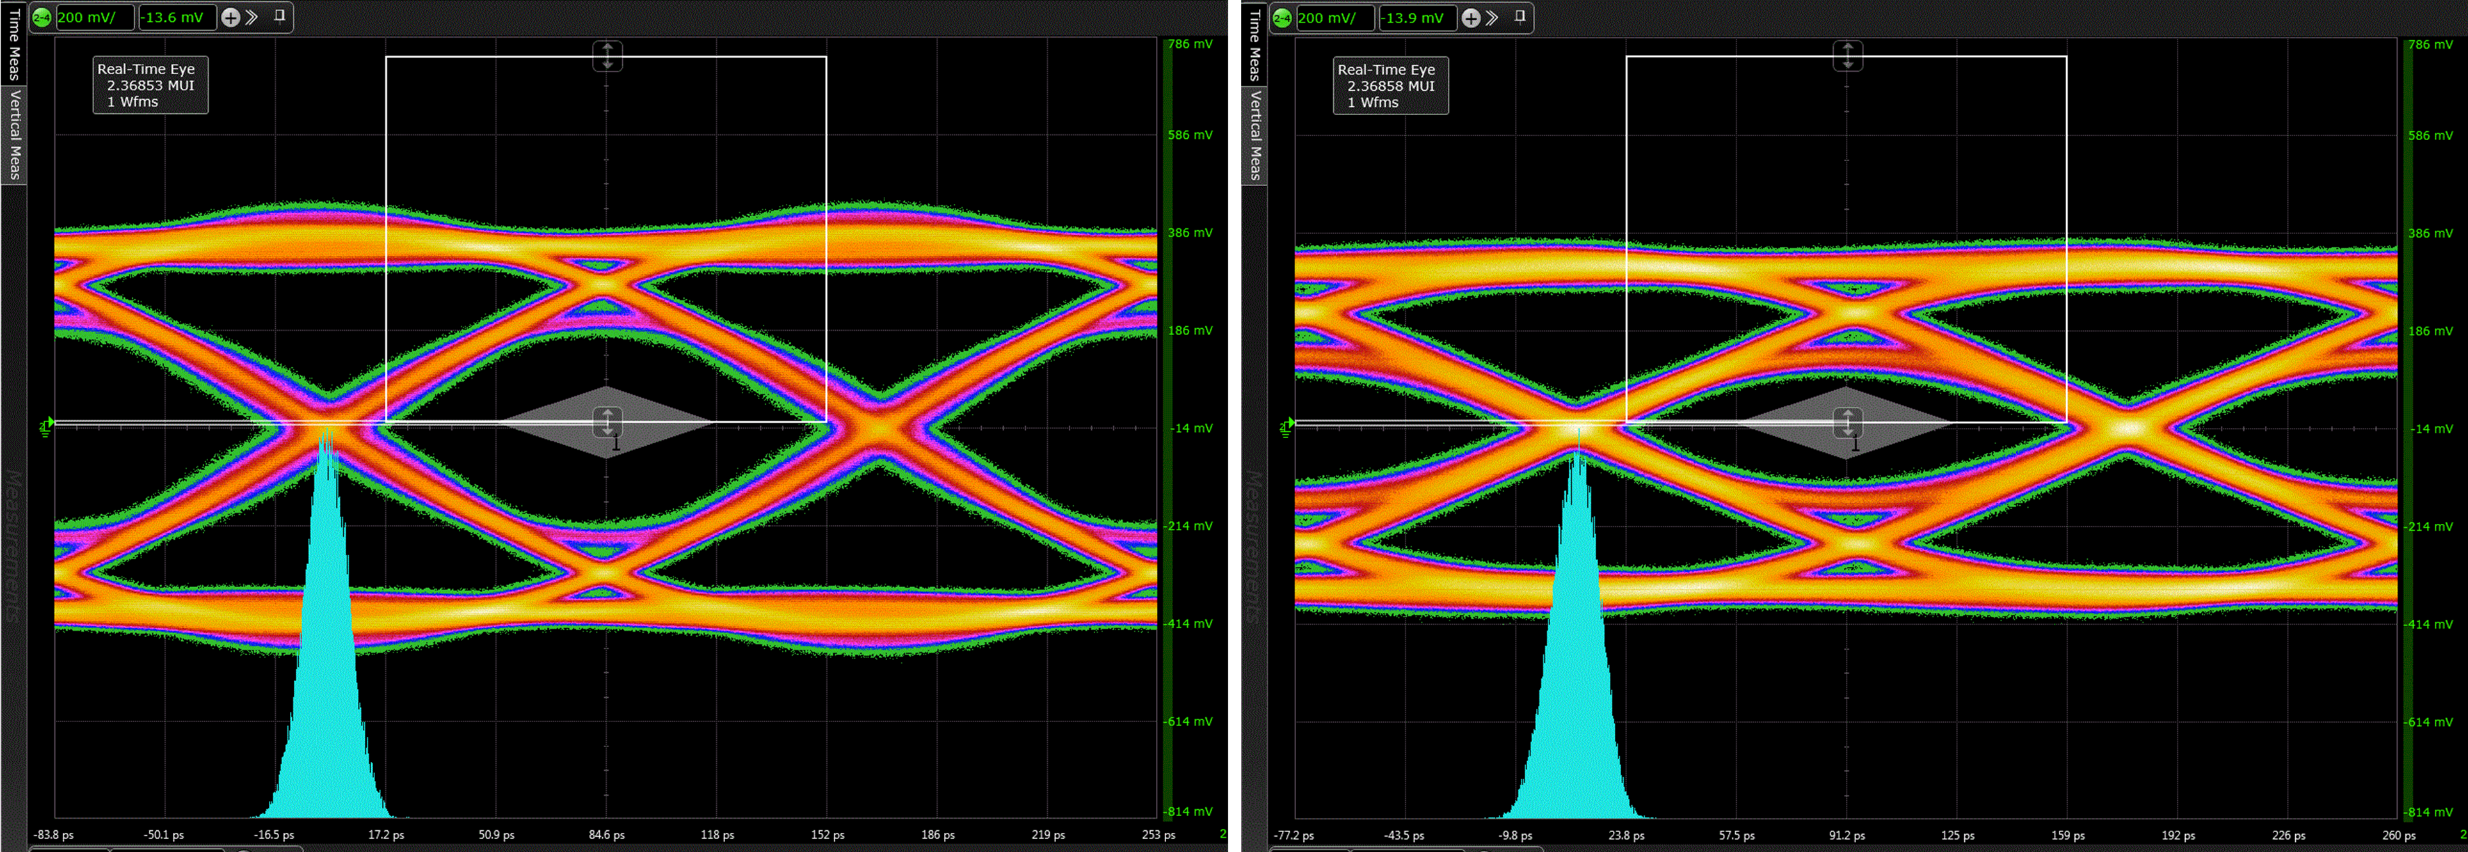Click ground reference marker at left eye edge
2468x852 pixels.
tap(46, 424)
